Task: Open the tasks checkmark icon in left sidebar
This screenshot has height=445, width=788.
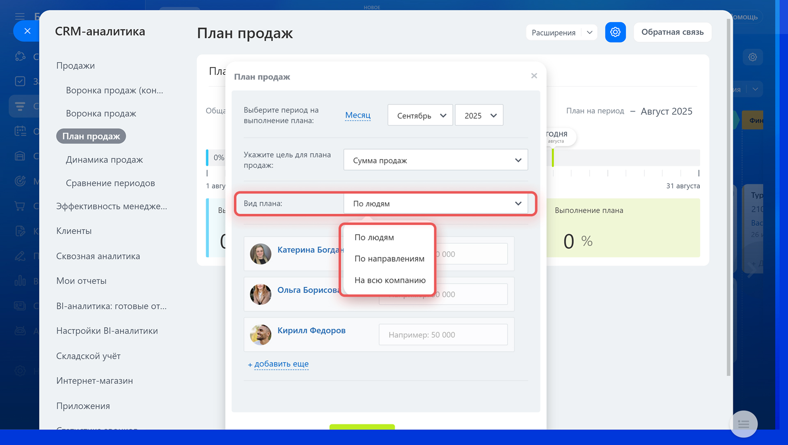Action: pos(20,81)
